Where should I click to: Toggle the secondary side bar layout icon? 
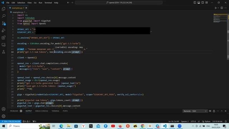tap(203, 3)
